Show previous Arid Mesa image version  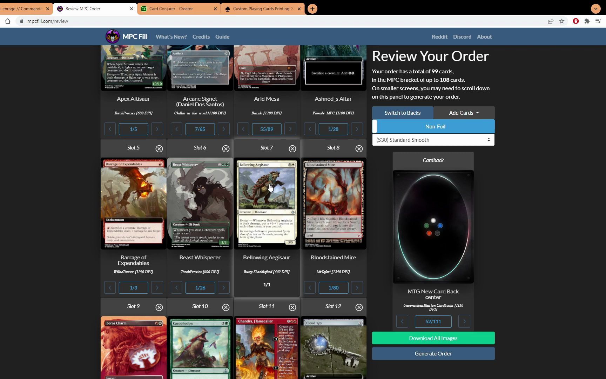pyautogui.click(x=243, y=129)
